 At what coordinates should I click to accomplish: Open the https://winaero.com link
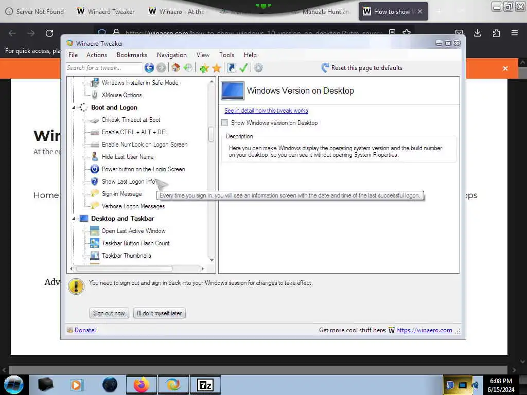tap(424, 330)
